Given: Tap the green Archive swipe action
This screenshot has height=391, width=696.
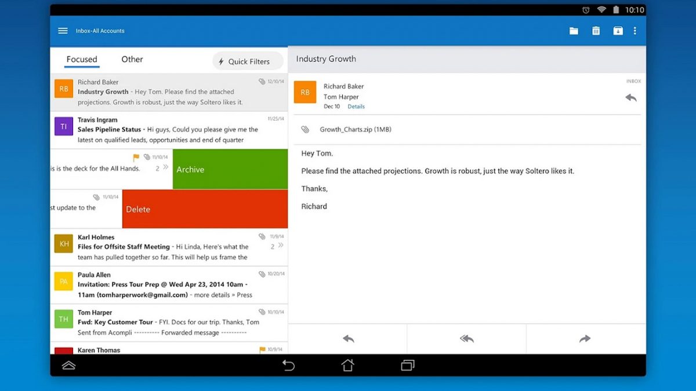Looking at the screenshot, I should point(230,169).
